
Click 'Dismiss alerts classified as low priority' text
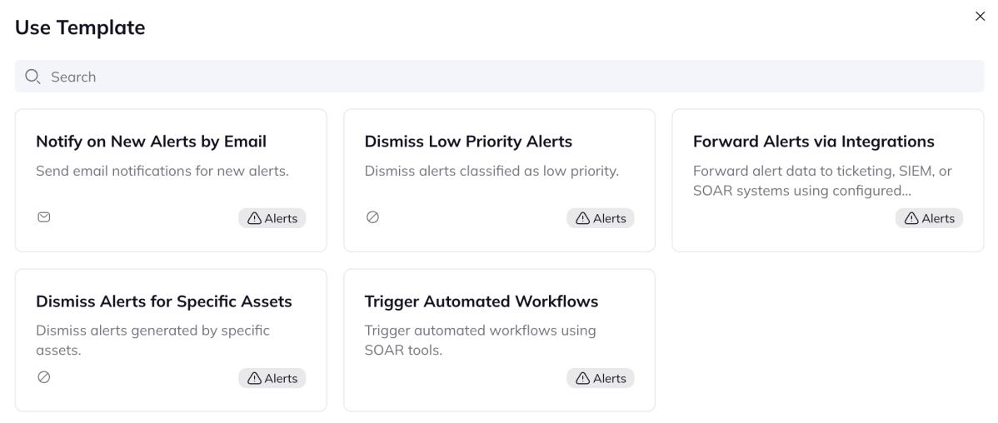click(492, 171)
